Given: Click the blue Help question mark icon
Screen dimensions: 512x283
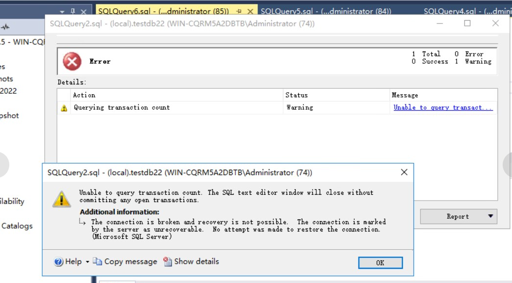Looking at the screenshot, I should [x=59, y=262].
